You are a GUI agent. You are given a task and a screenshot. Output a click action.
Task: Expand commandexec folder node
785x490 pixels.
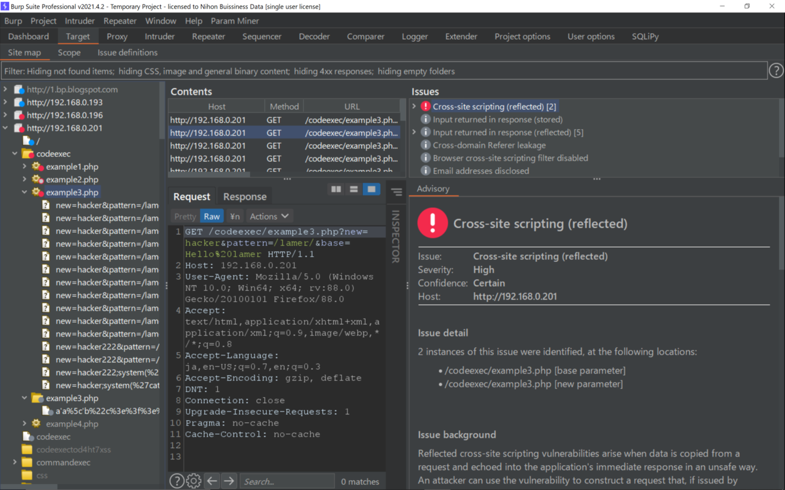tap(15, 463)
